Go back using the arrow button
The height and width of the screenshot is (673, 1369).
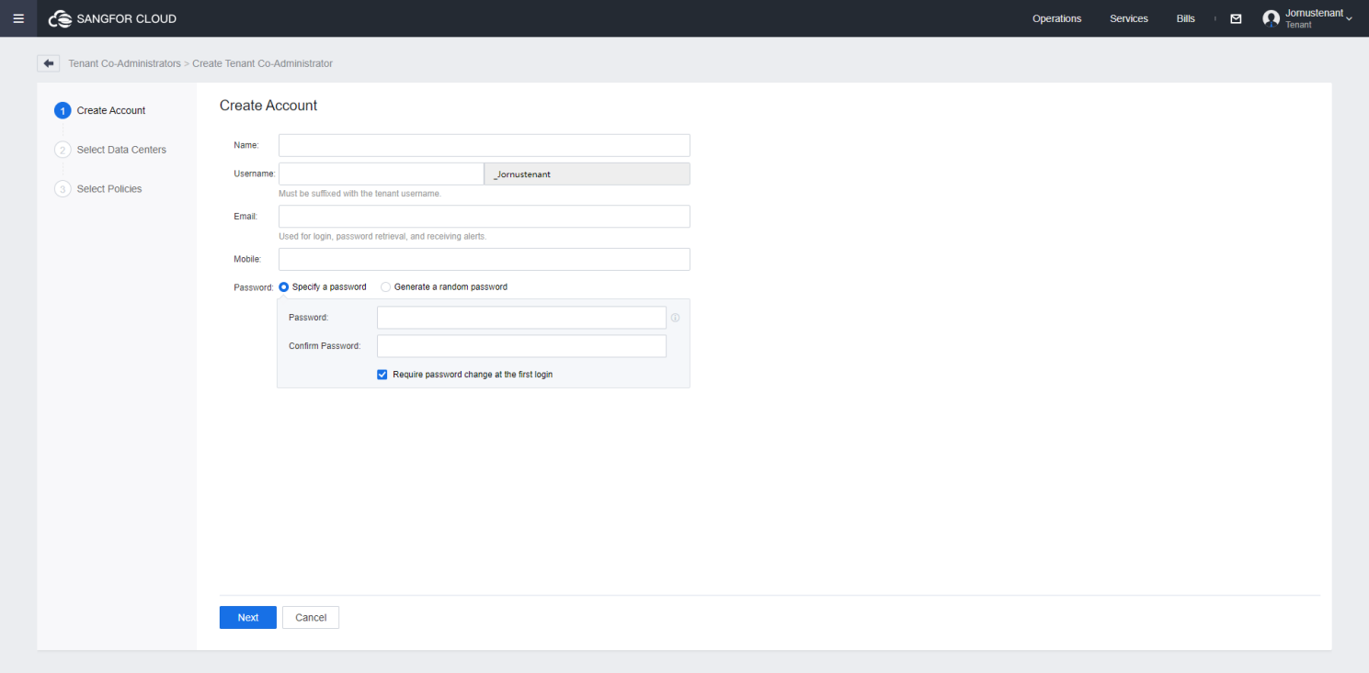(x=49, y=63)
